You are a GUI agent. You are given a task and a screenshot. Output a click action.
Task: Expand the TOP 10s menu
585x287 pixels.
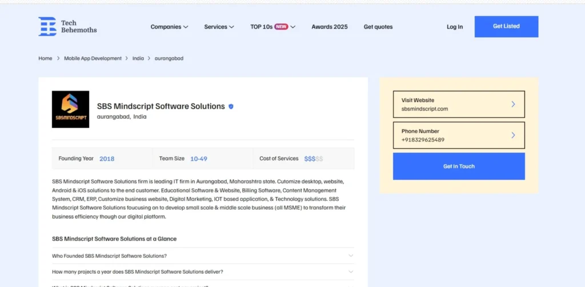pyautogui.click(x=273, y=27)
